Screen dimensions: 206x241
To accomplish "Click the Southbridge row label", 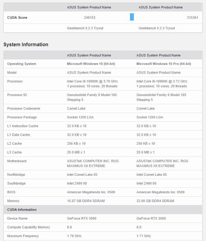I will pos(16,183).
